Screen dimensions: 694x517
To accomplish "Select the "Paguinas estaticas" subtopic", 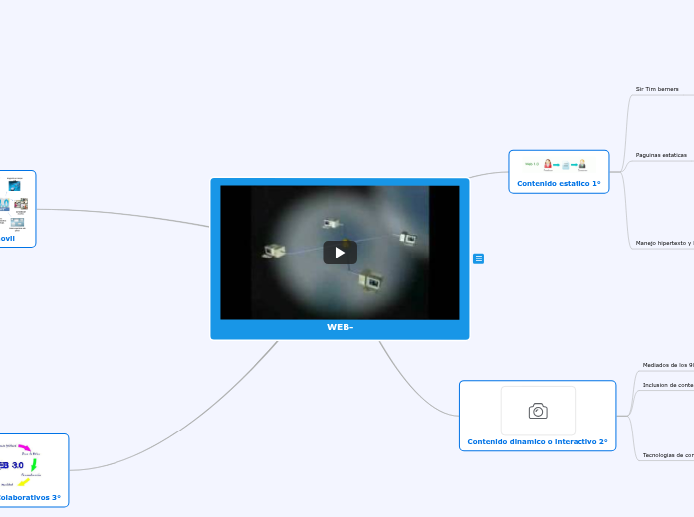I will pos(661,155).
